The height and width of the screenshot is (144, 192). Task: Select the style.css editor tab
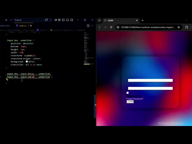click(x=23, y=26)
